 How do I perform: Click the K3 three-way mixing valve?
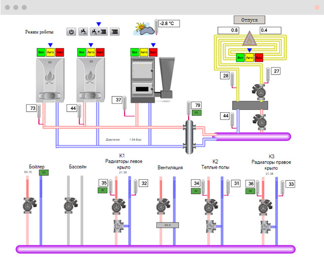pos(266,227)
